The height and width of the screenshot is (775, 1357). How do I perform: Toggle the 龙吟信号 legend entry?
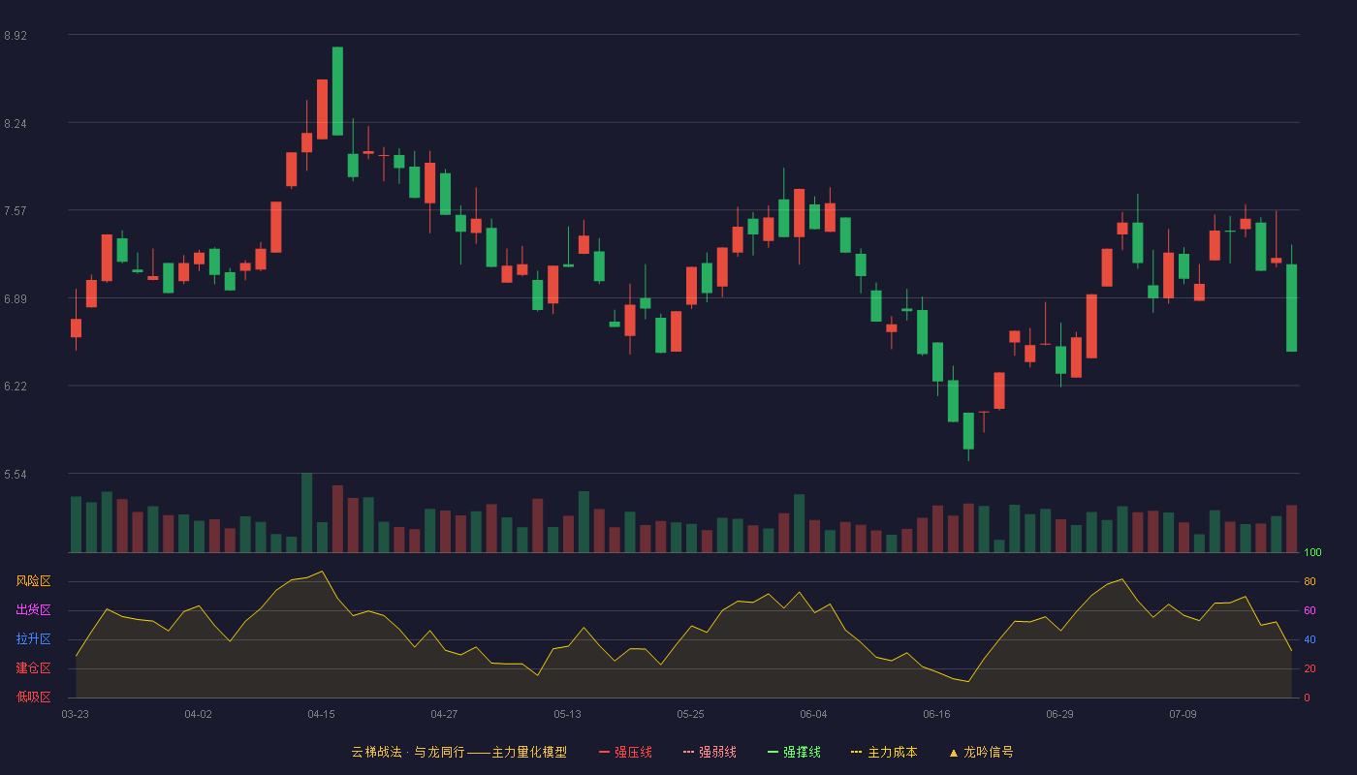980,752
